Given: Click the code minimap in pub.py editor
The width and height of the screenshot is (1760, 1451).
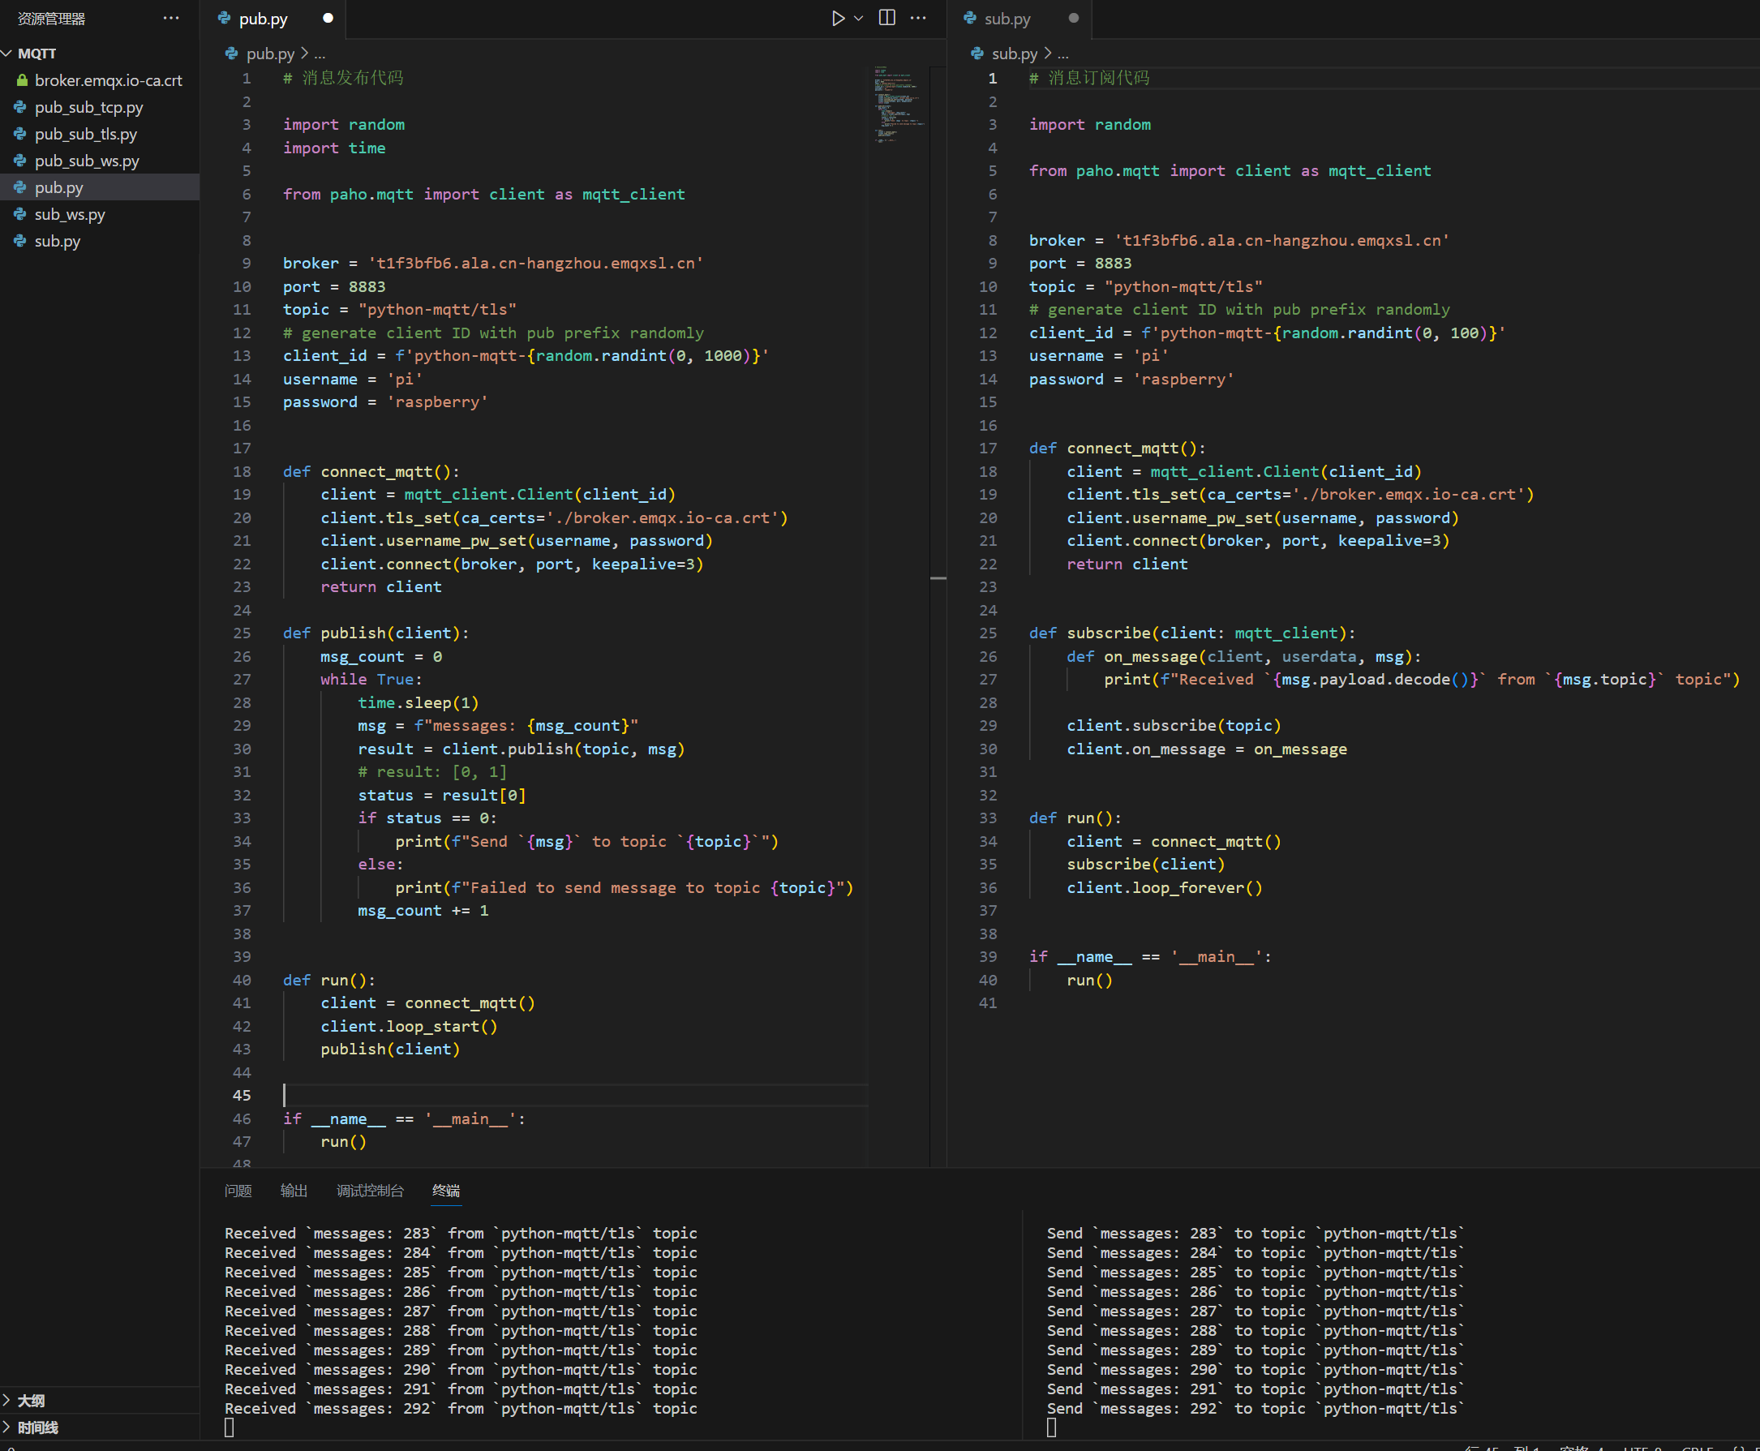Looking at the screenshot, I should pyautogui.click(x=897, y=105).
